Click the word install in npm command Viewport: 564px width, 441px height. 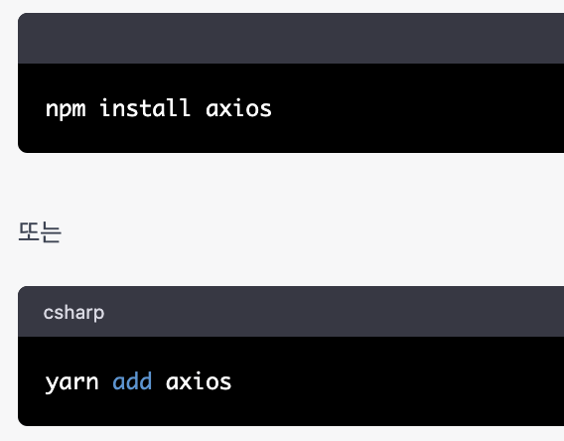pos(145,108)
